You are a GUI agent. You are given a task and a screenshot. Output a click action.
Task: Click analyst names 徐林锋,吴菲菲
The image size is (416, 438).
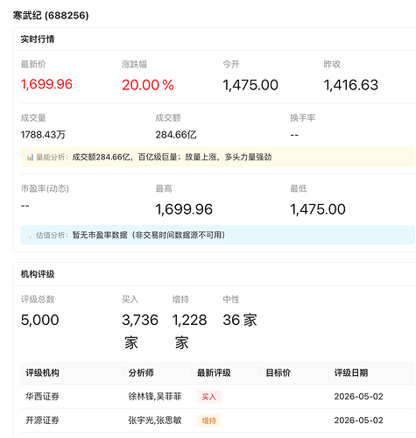tap(155, 397)
